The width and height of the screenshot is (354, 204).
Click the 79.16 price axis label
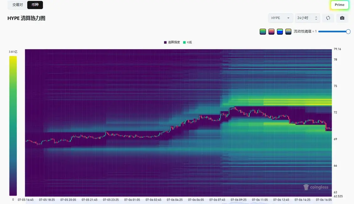click(x=337, y=49)
